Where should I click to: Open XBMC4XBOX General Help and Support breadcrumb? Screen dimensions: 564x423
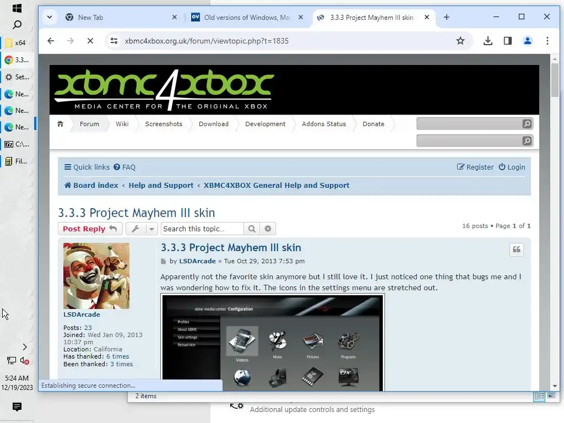tap(276, 186)
